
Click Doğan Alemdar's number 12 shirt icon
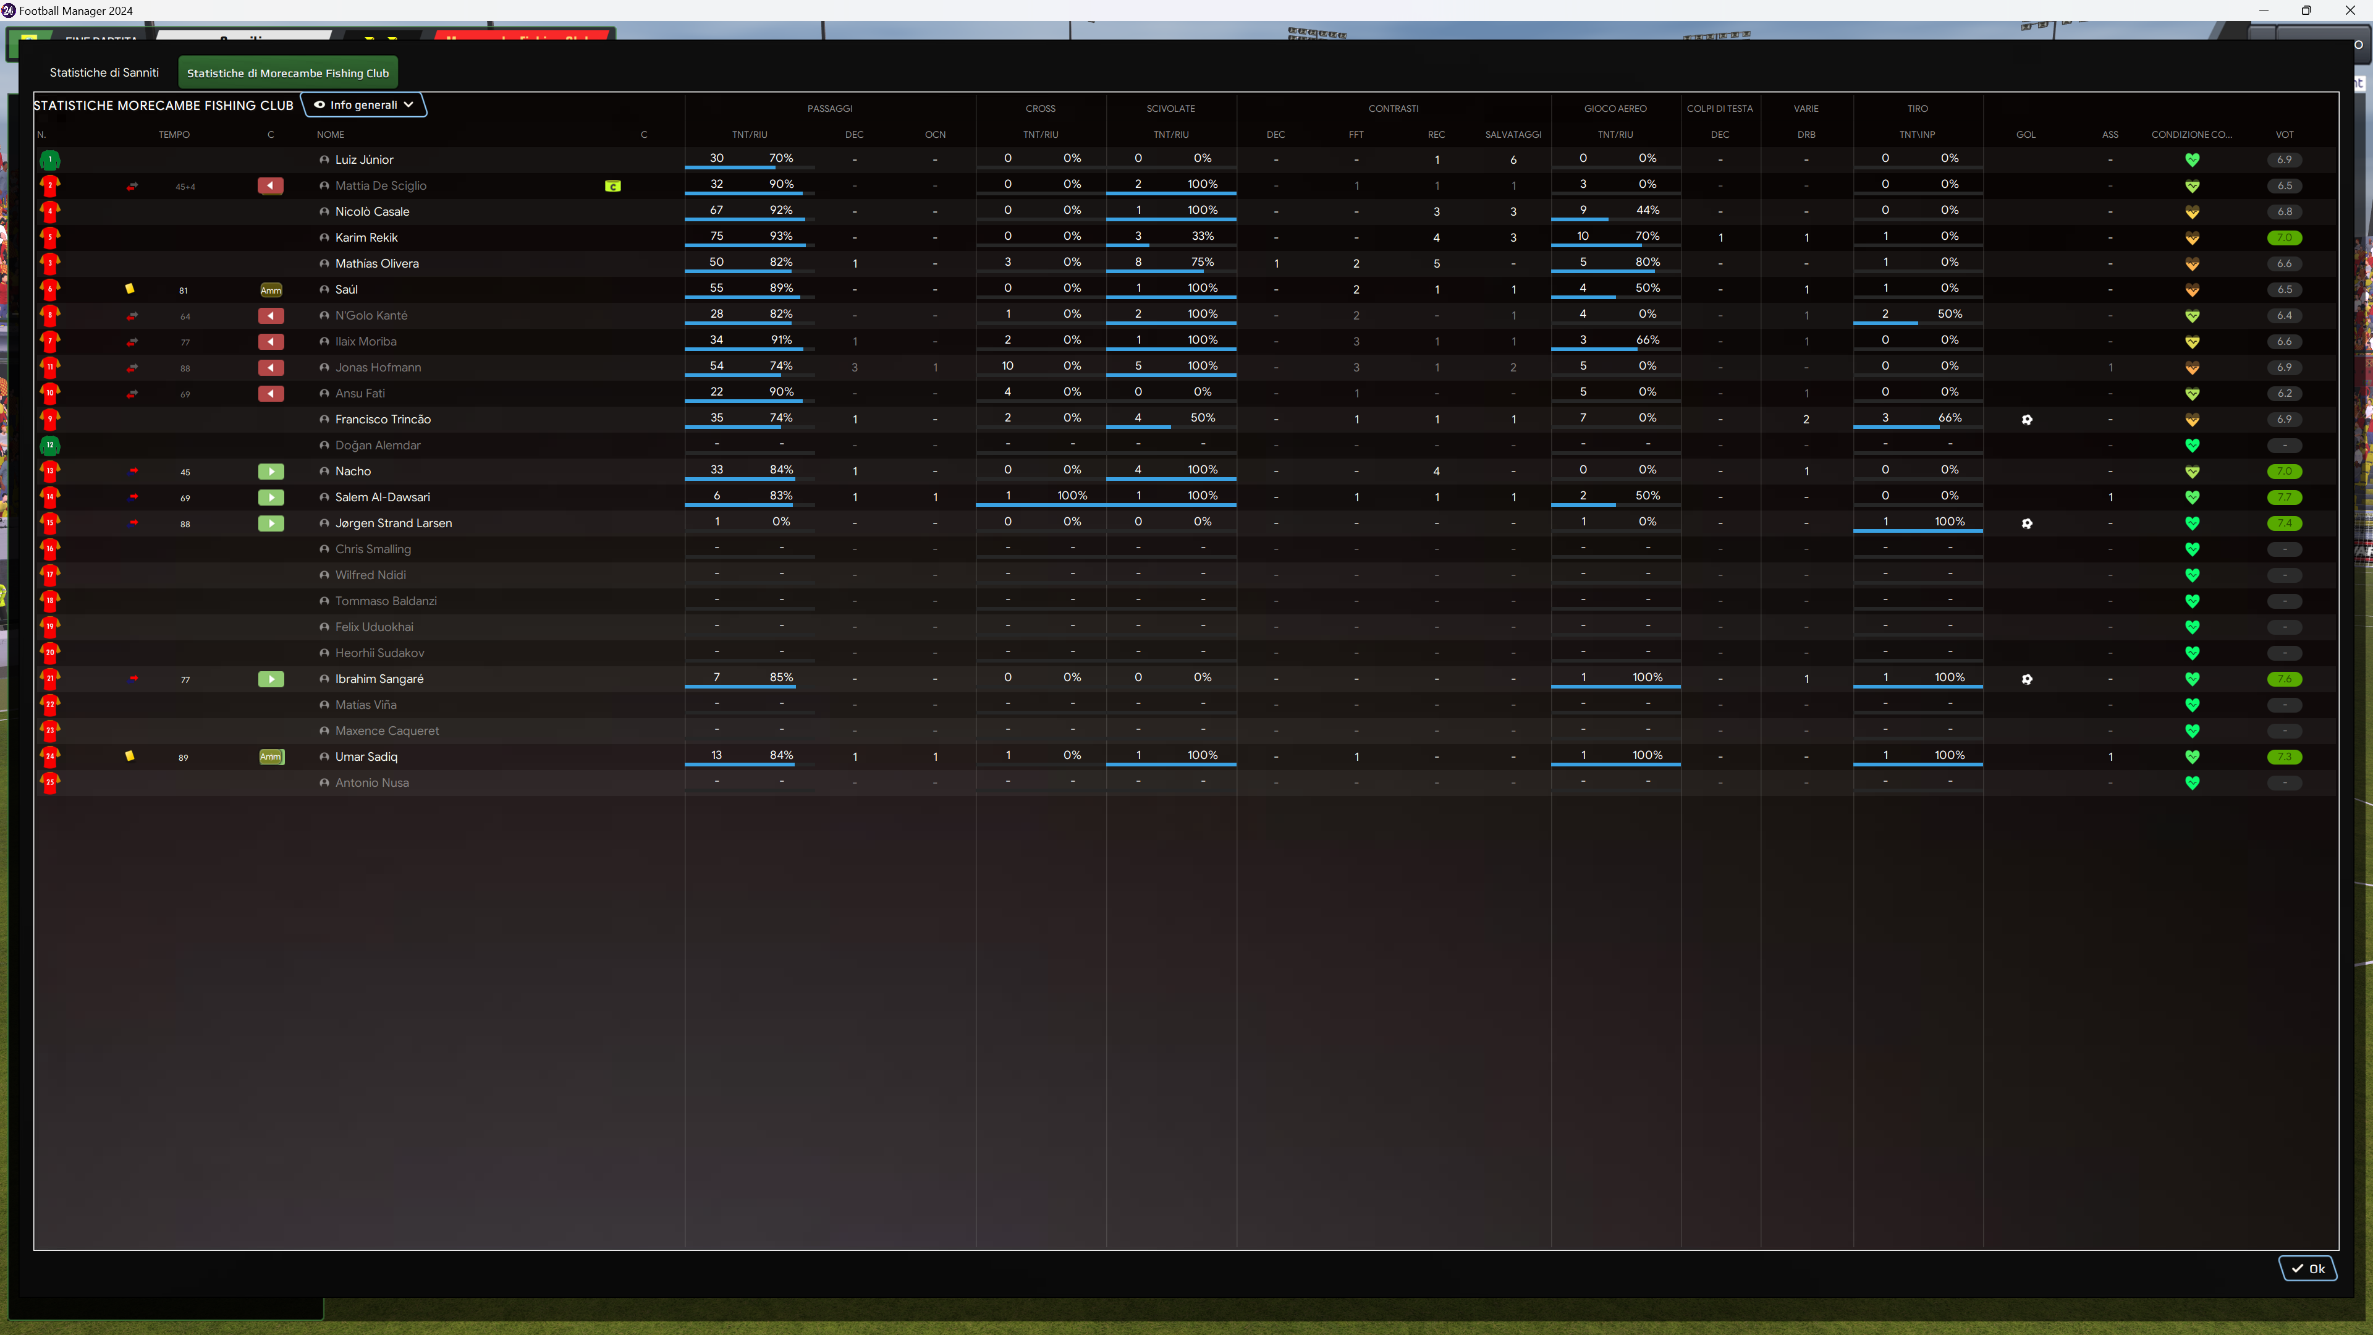point(49,445)
